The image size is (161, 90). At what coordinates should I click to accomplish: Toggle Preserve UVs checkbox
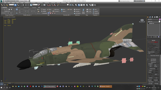click(x=149, y=69)
